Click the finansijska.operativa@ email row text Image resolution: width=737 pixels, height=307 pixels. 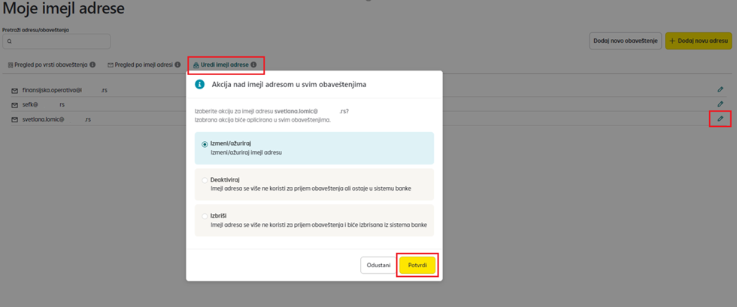tap(65, 89)
